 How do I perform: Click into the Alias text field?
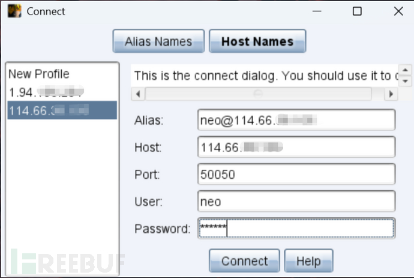tap(296, 119)
